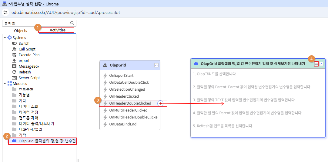
Task: Select the OnExportStart event
Action: 121,76
